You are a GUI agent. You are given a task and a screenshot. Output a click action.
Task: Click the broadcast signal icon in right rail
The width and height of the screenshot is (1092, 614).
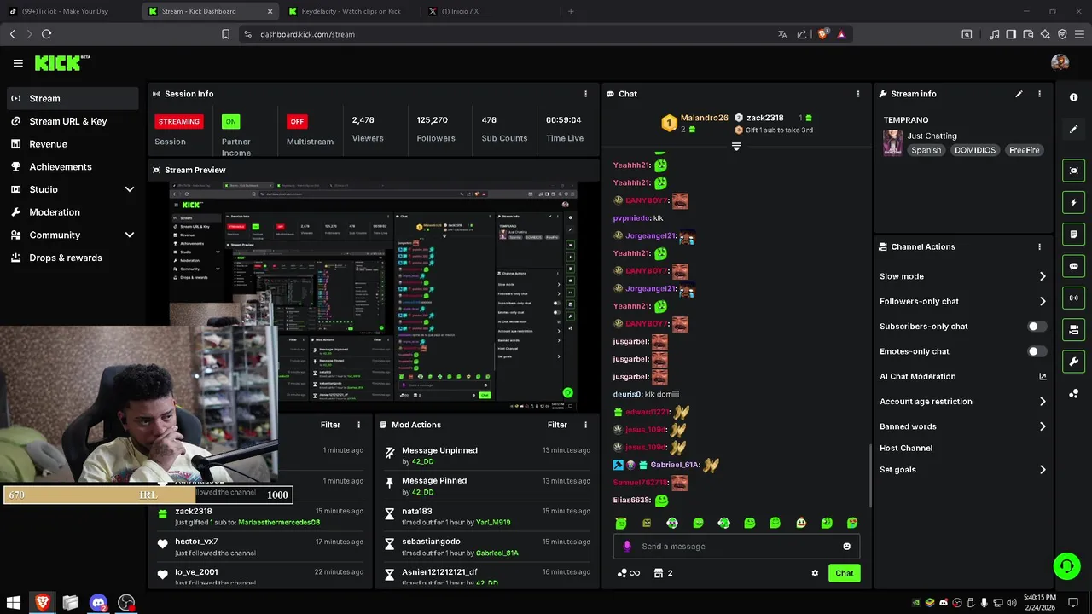point(1074,298)
